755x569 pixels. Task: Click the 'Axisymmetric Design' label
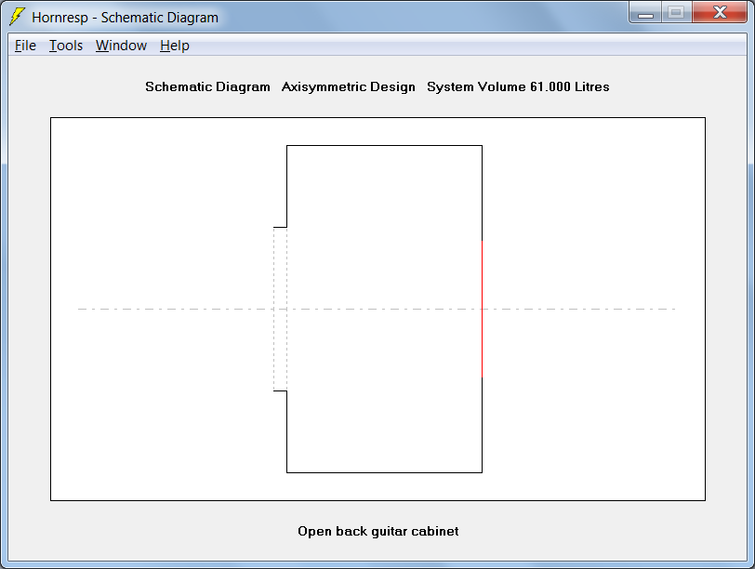[x=348, y=86]
